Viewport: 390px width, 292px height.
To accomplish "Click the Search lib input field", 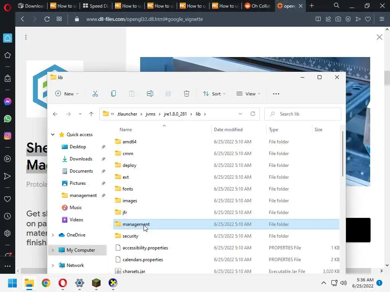I will (x=303, y=114).
